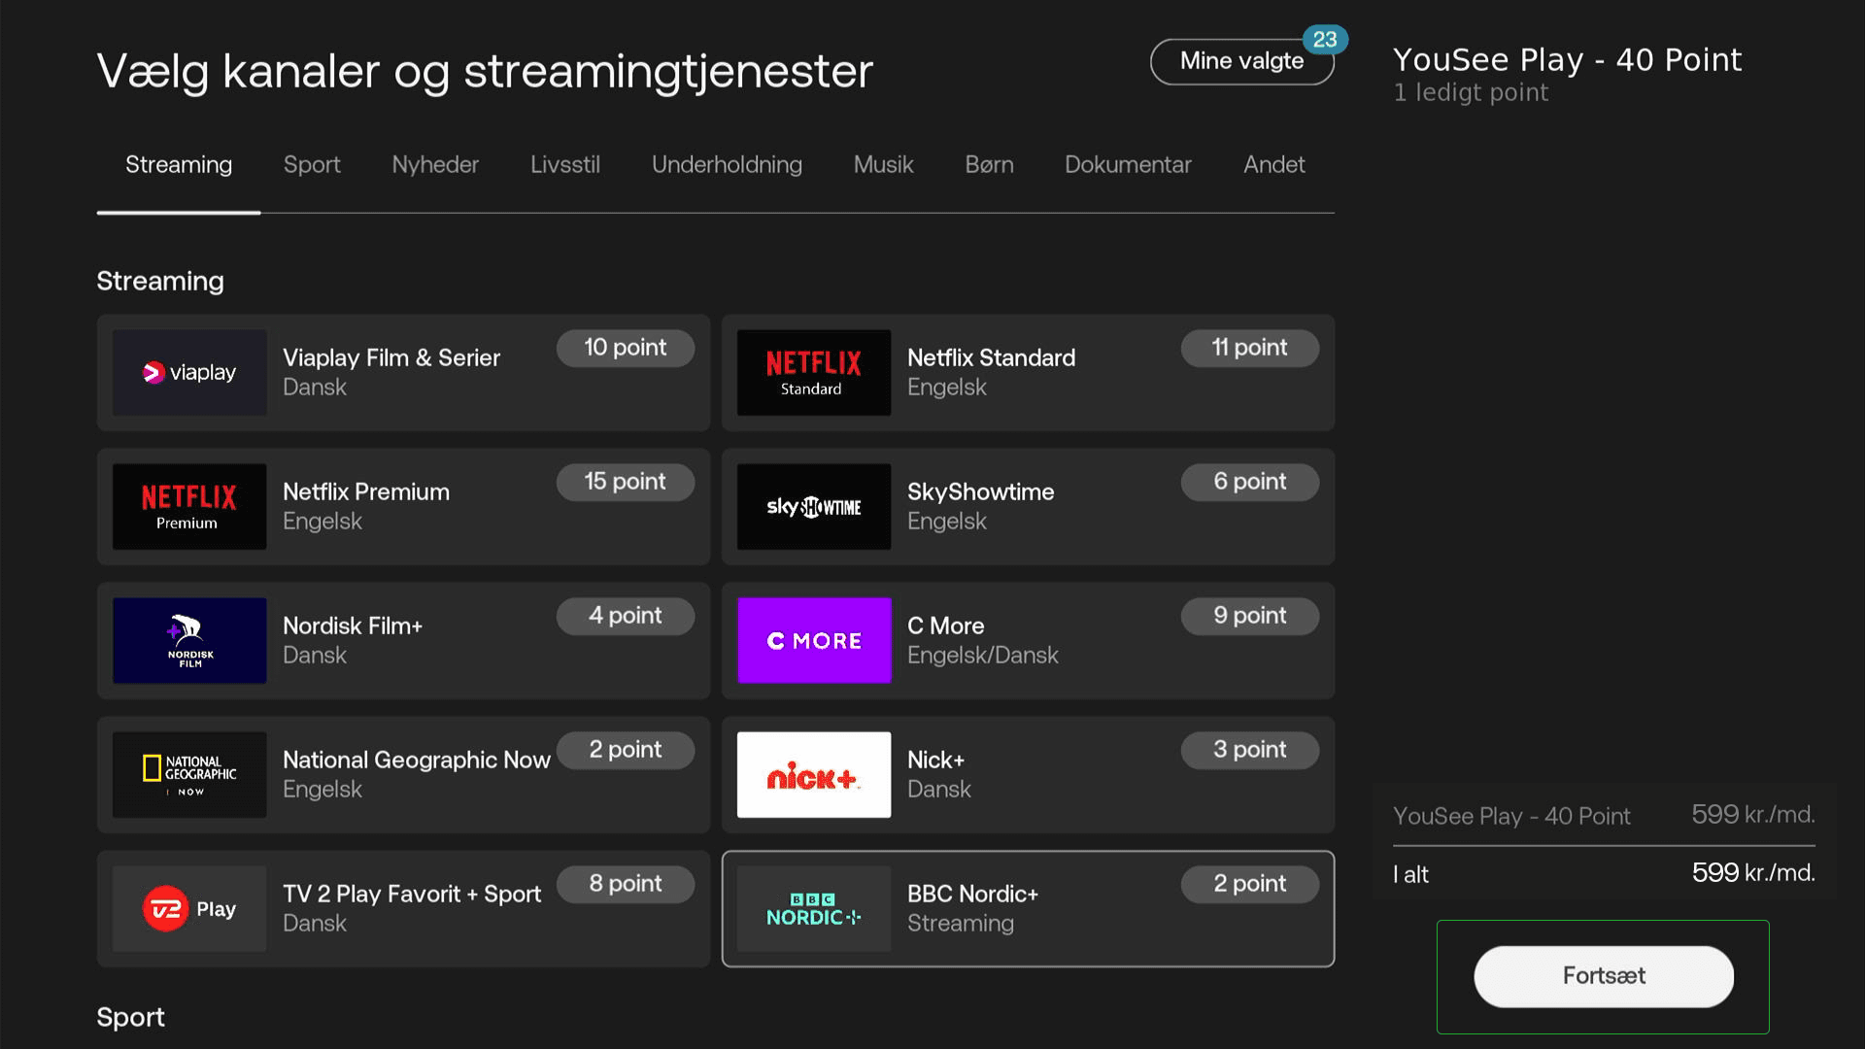Screen dimensions: 1865x1049
Task: Open the Mine valgte button
Action: click(1241, 61)
